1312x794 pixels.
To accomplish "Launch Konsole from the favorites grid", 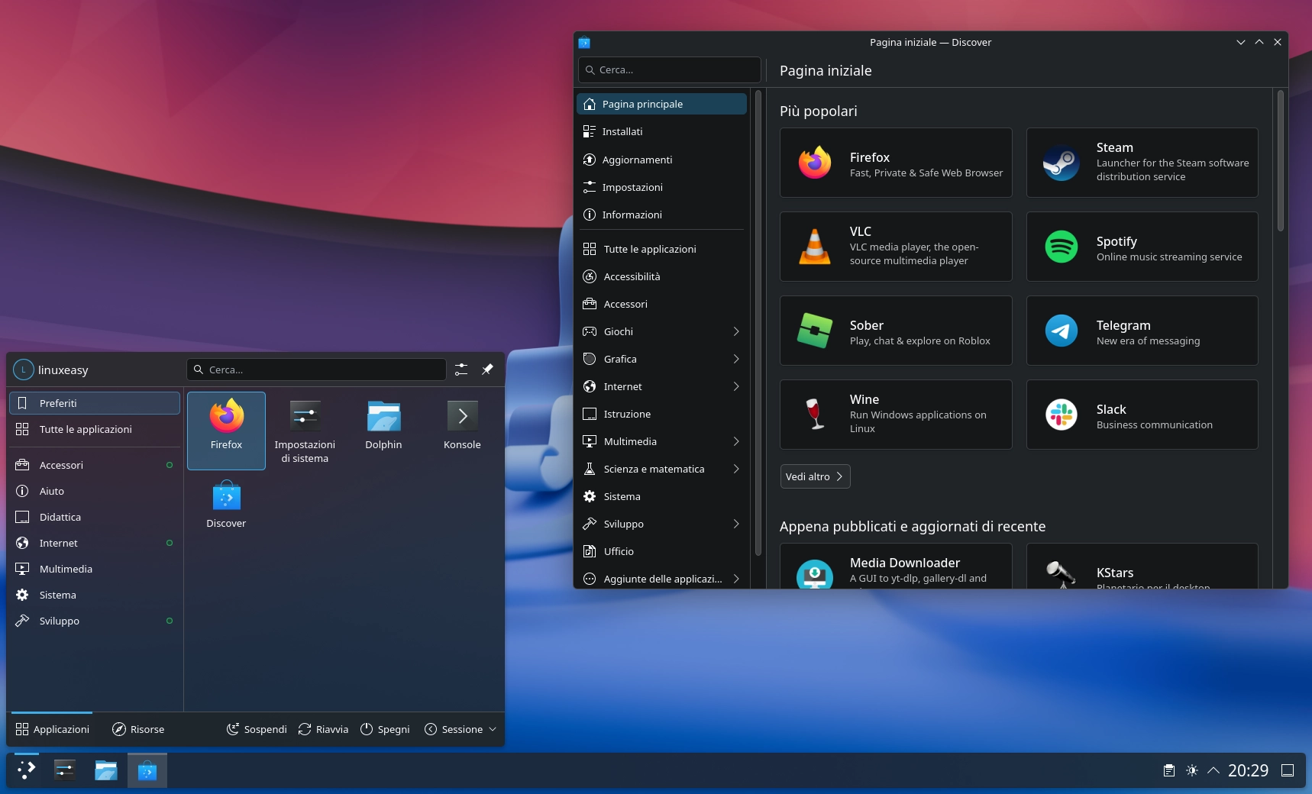I will click(x=462, y=430).
